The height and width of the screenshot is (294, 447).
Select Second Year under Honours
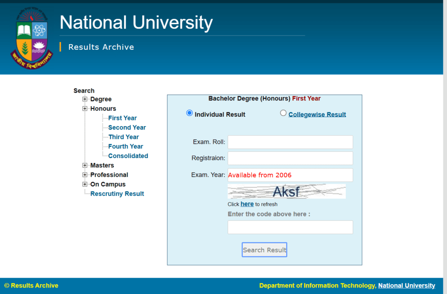(127, 127)
